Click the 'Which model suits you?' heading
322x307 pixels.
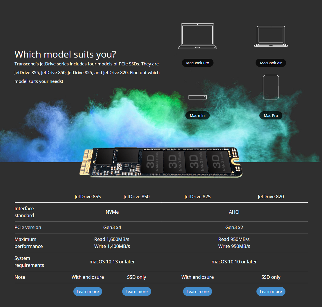(65, 54)
